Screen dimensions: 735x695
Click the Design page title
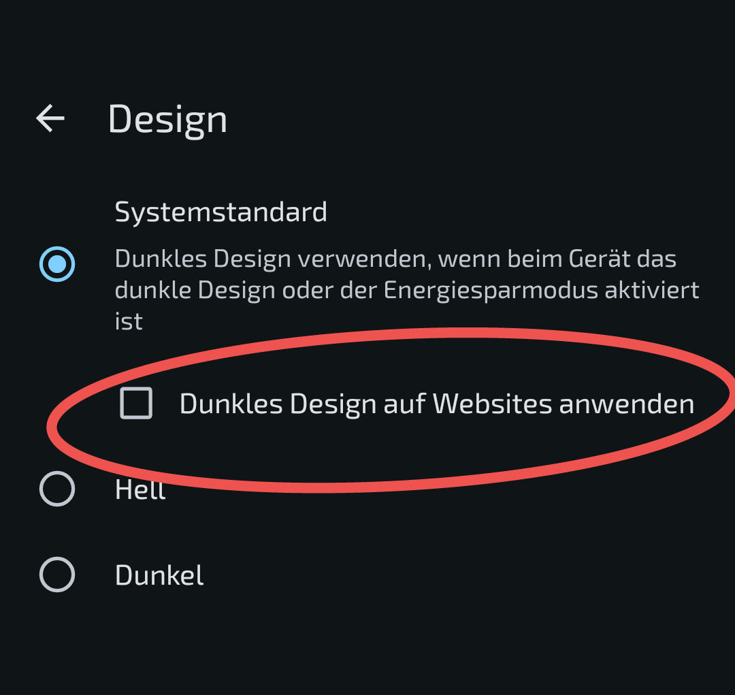tap(168, 119)
